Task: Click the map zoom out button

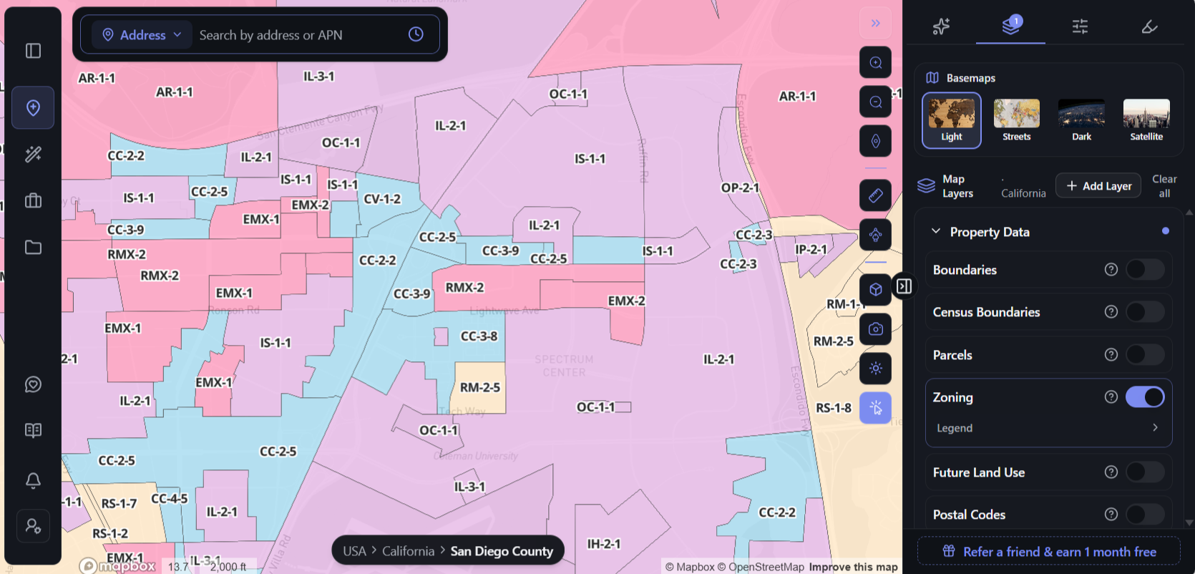Action: [x=875, y=102]
